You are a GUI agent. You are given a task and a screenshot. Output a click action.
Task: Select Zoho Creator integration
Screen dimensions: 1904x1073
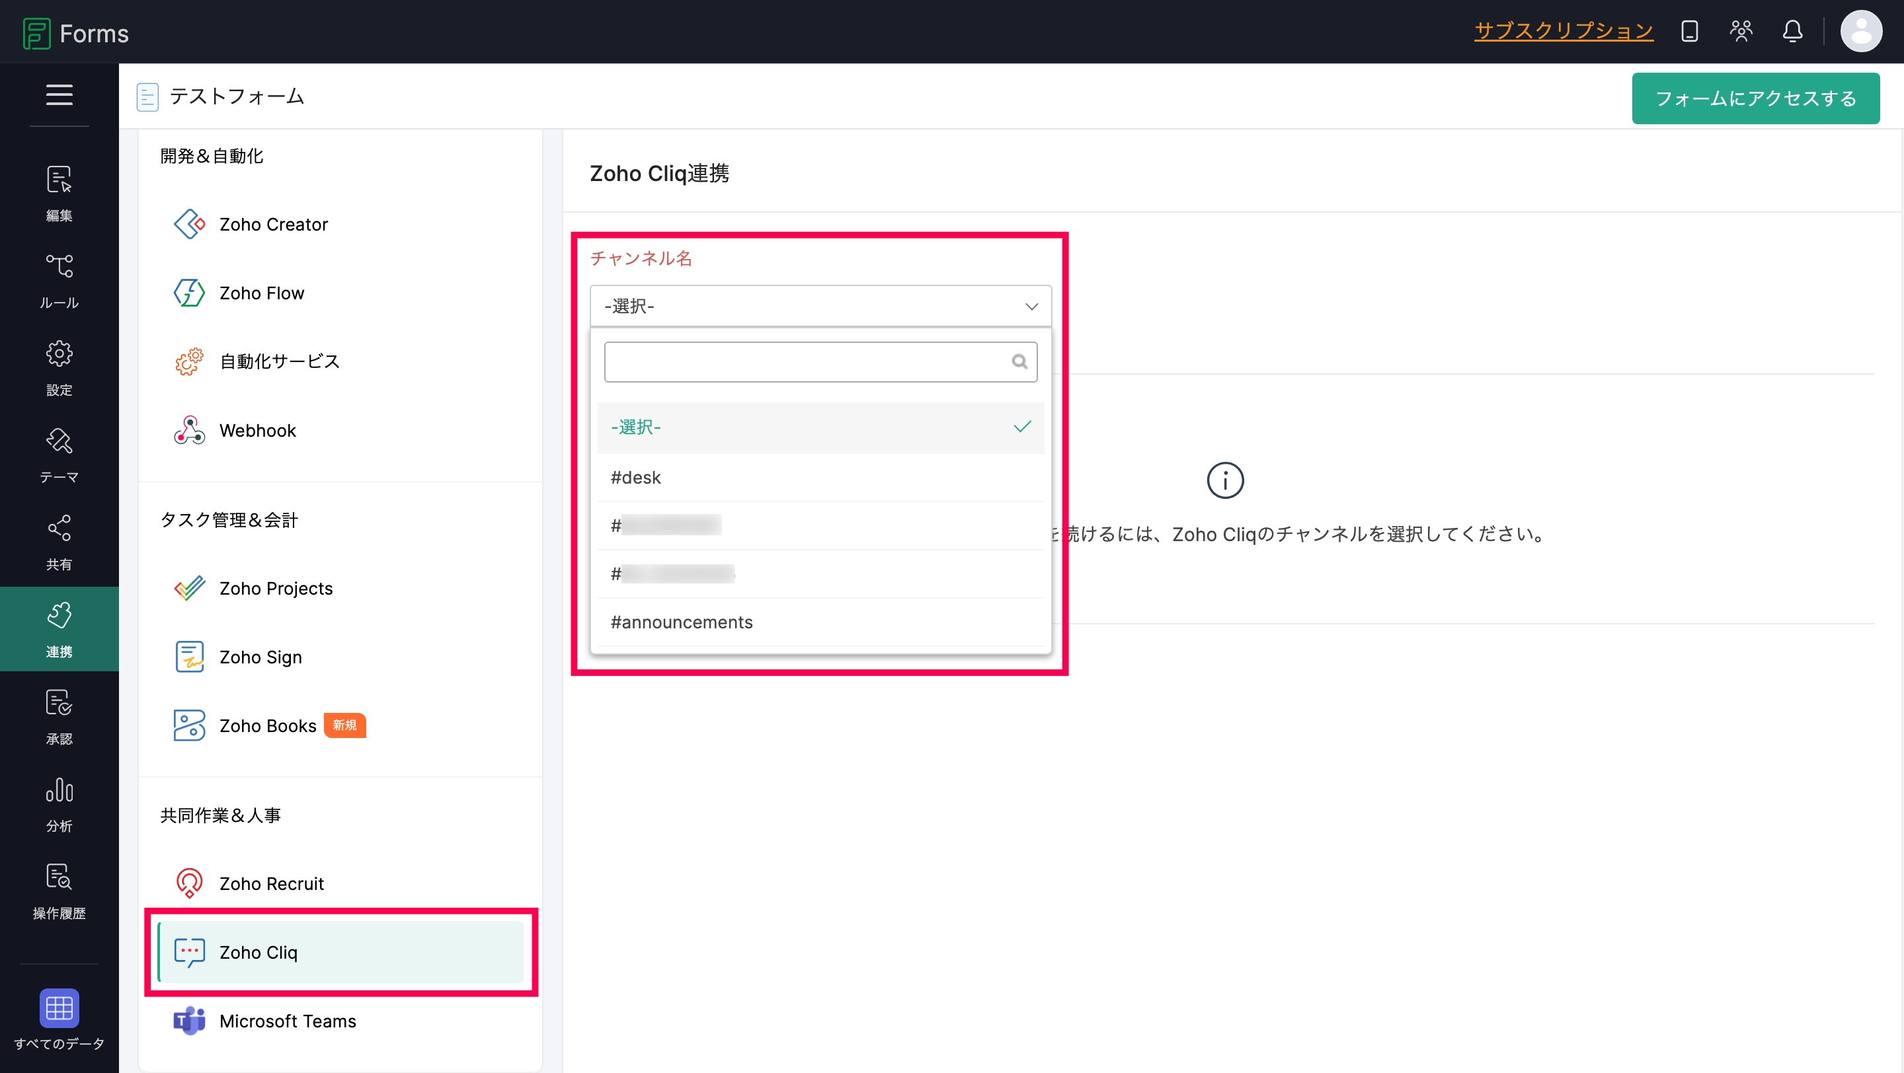pyautogui.click(x=340, y=224)
